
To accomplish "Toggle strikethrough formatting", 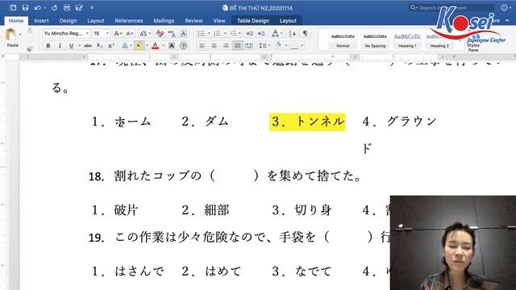I will click(x=88, y=46).
